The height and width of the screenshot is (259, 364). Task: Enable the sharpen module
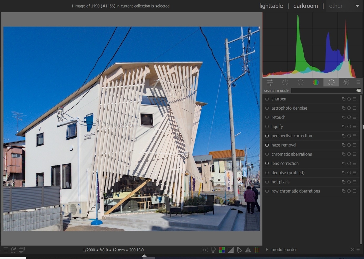click(267, 99)
